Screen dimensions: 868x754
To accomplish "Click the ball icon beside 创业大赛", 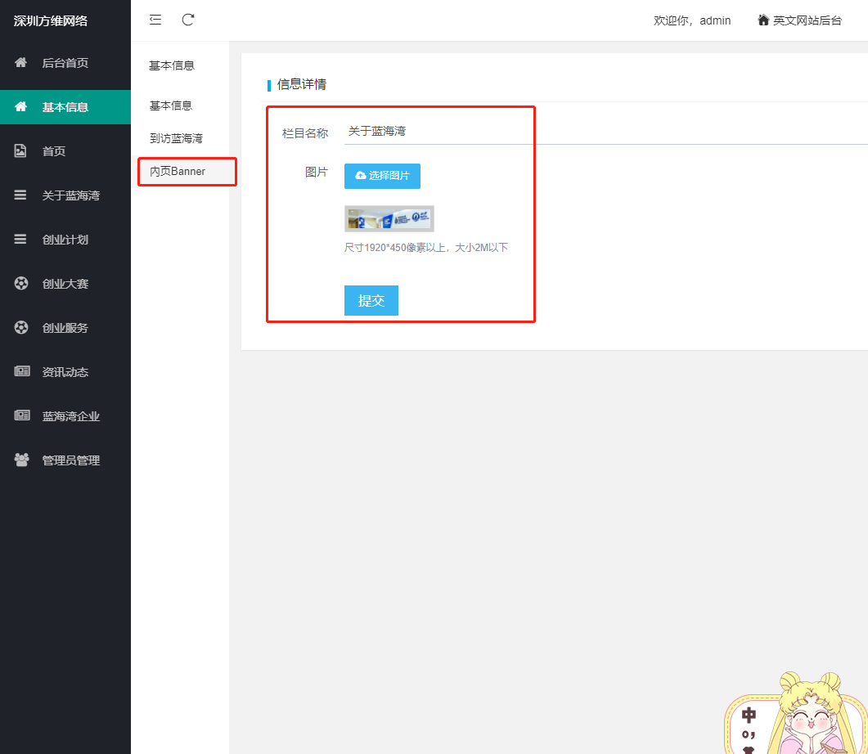I will [x=21, y=284].
